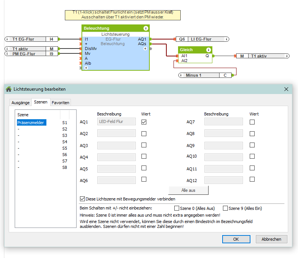
Task: Uncheck the AQ1 LED-Feld Flur value
Action: coord(144,121)
